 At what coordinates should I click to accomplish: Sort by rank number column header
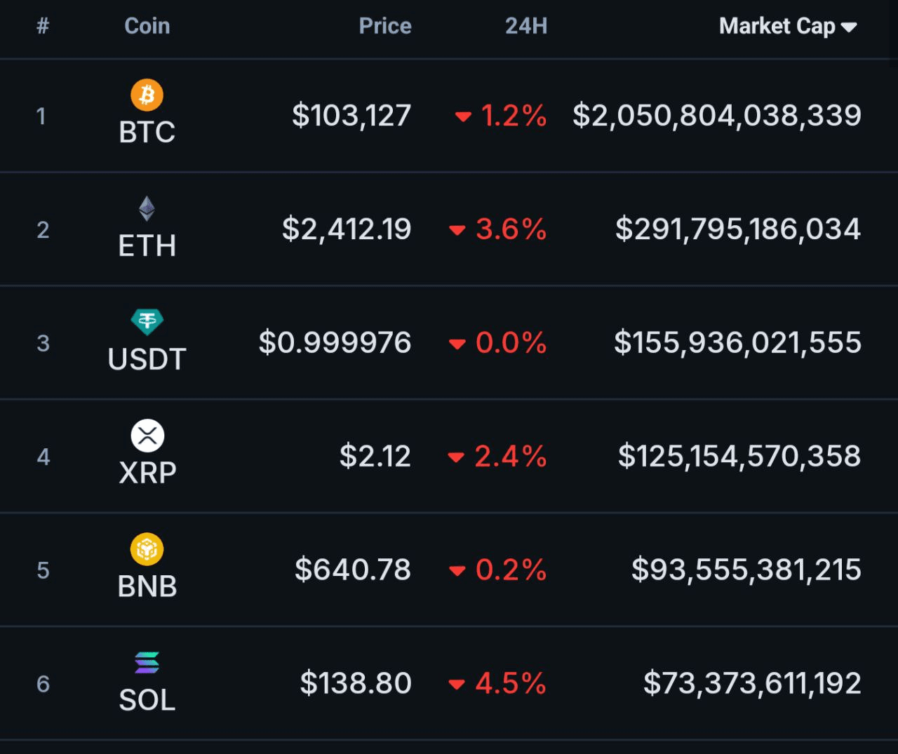click(43, 26)
